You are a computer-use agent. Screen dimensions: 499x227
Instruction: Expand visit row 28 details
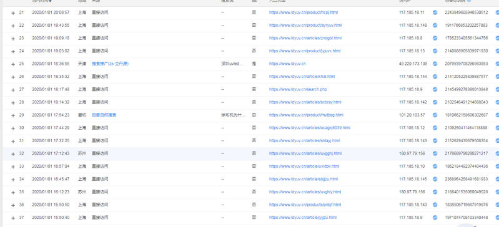(x=13, y=103)
